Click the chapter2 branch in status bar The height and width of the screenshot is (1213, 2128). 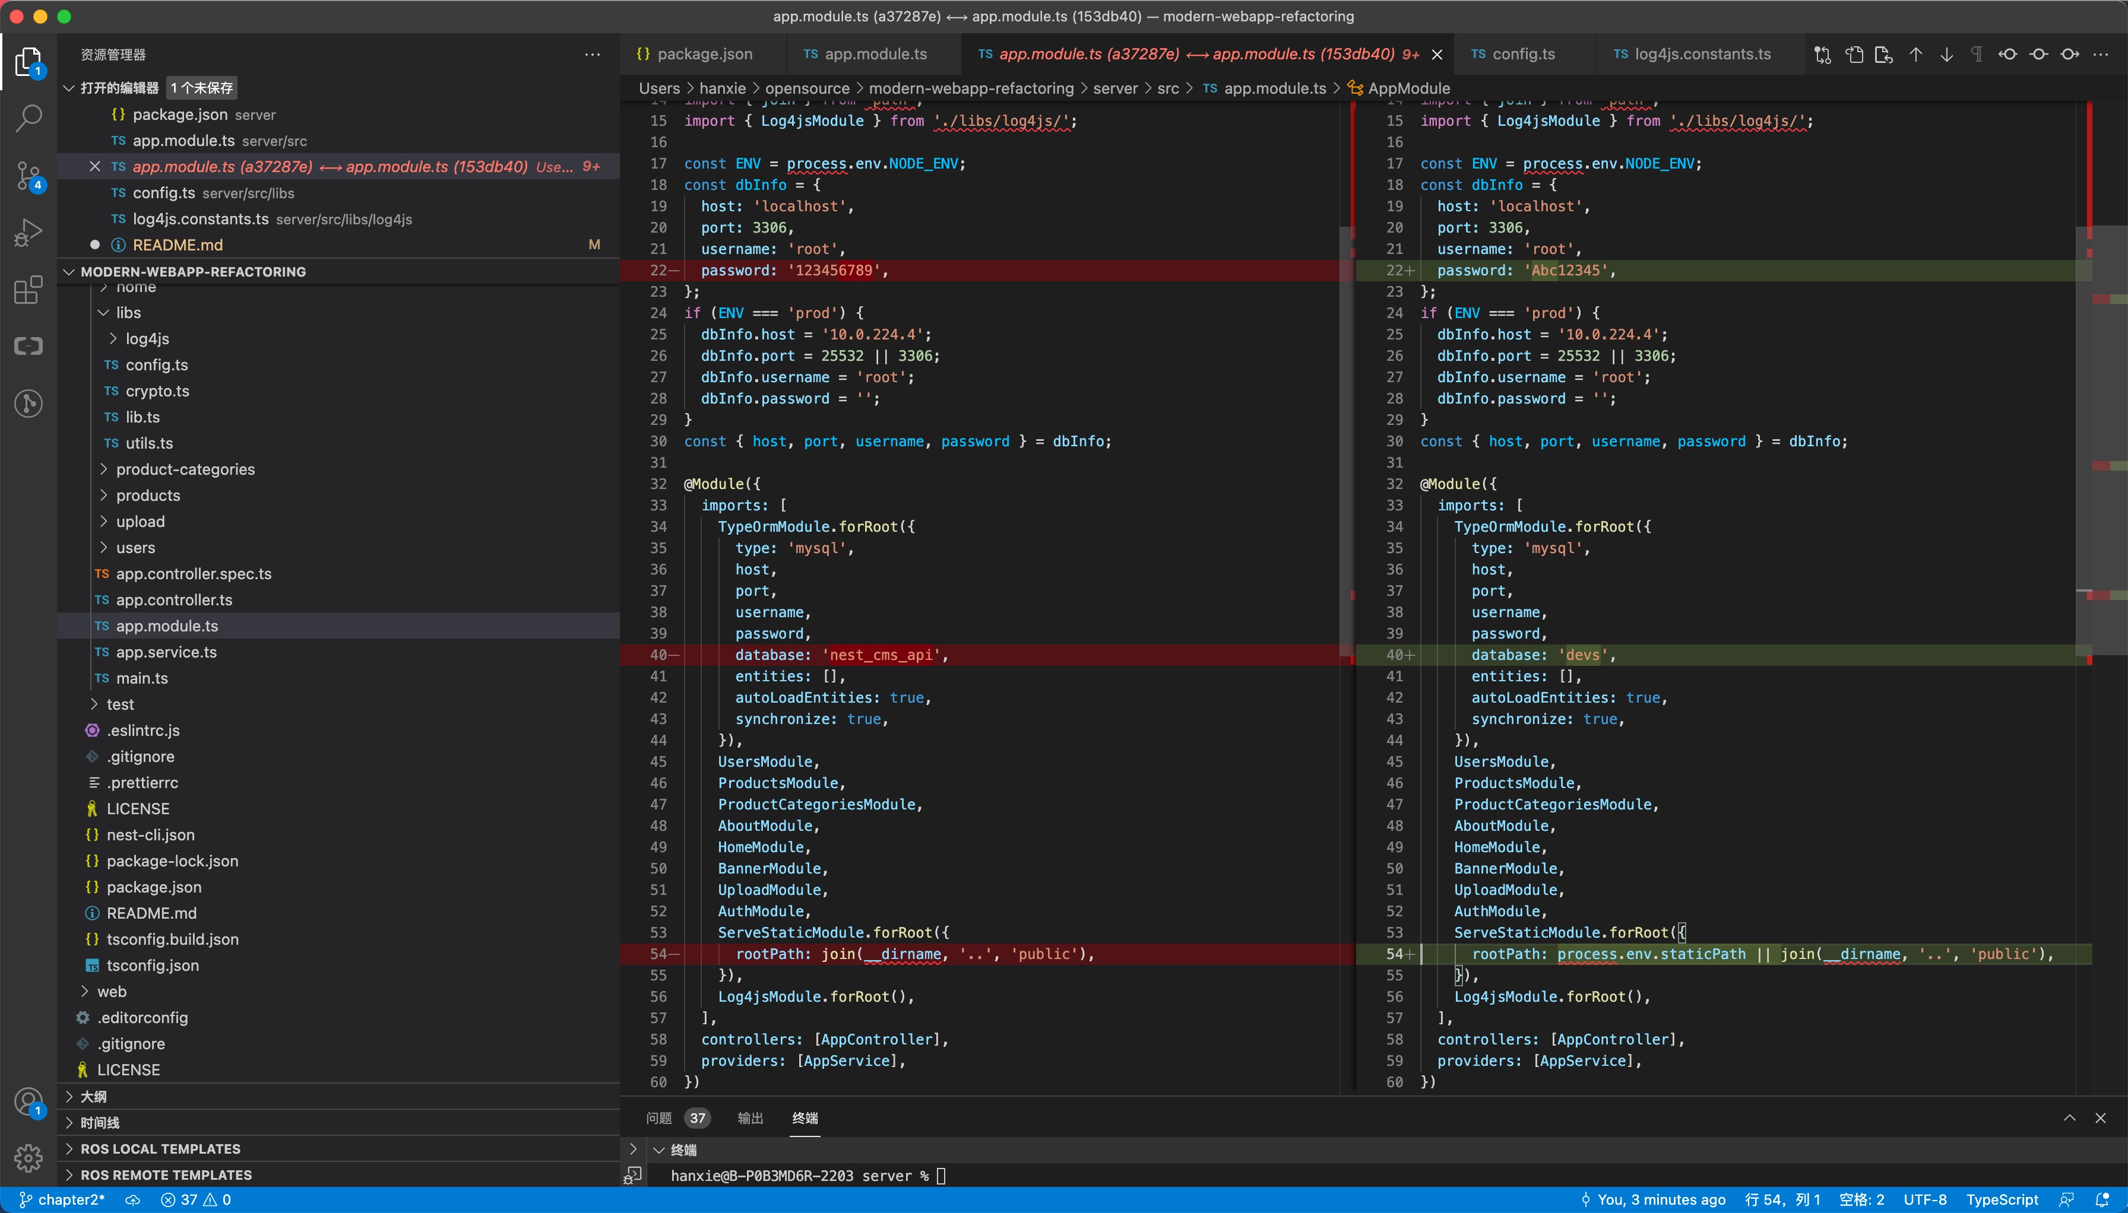click(x=62, y=1200)
